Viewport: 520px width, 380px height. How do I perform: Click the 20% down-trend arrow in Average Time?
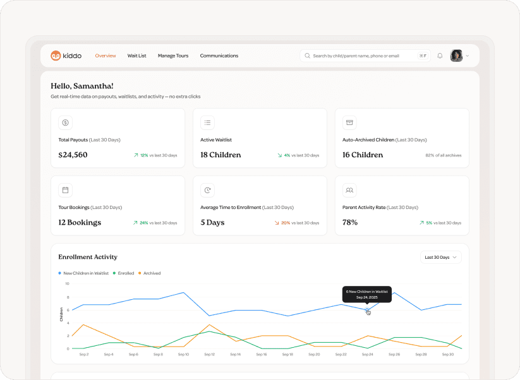pos(277,223)
